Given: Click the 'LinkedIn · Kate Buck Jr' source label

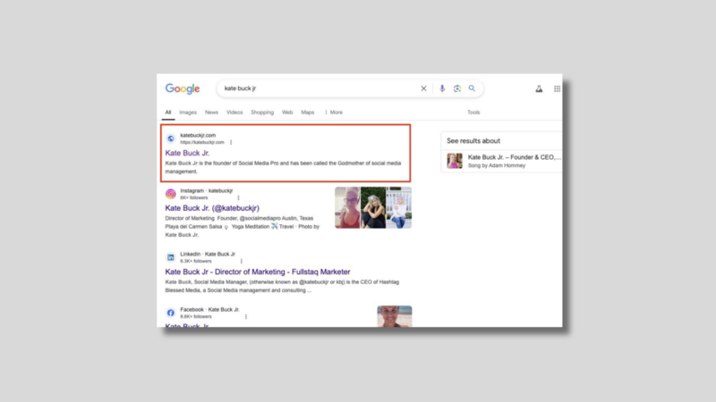Looking at the screenshot, I should (208, 254).
